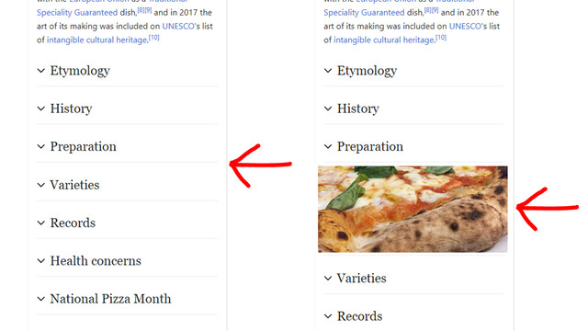This screenshot has height=331, width=588.
Task: Click Preparation heading text in left panel
Action: pyautogui.click(x=84, y=146)
